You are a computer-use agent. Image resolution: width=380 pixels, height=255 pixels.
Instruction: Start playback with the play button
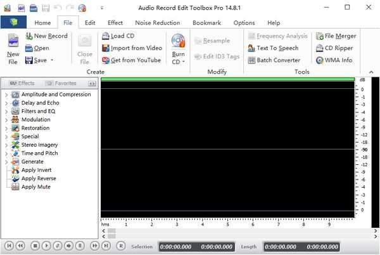[46, 245]
